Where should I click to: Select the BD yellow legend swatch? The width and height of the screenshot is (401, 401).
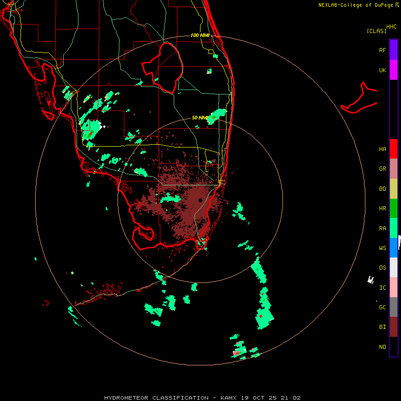point(393,189)
